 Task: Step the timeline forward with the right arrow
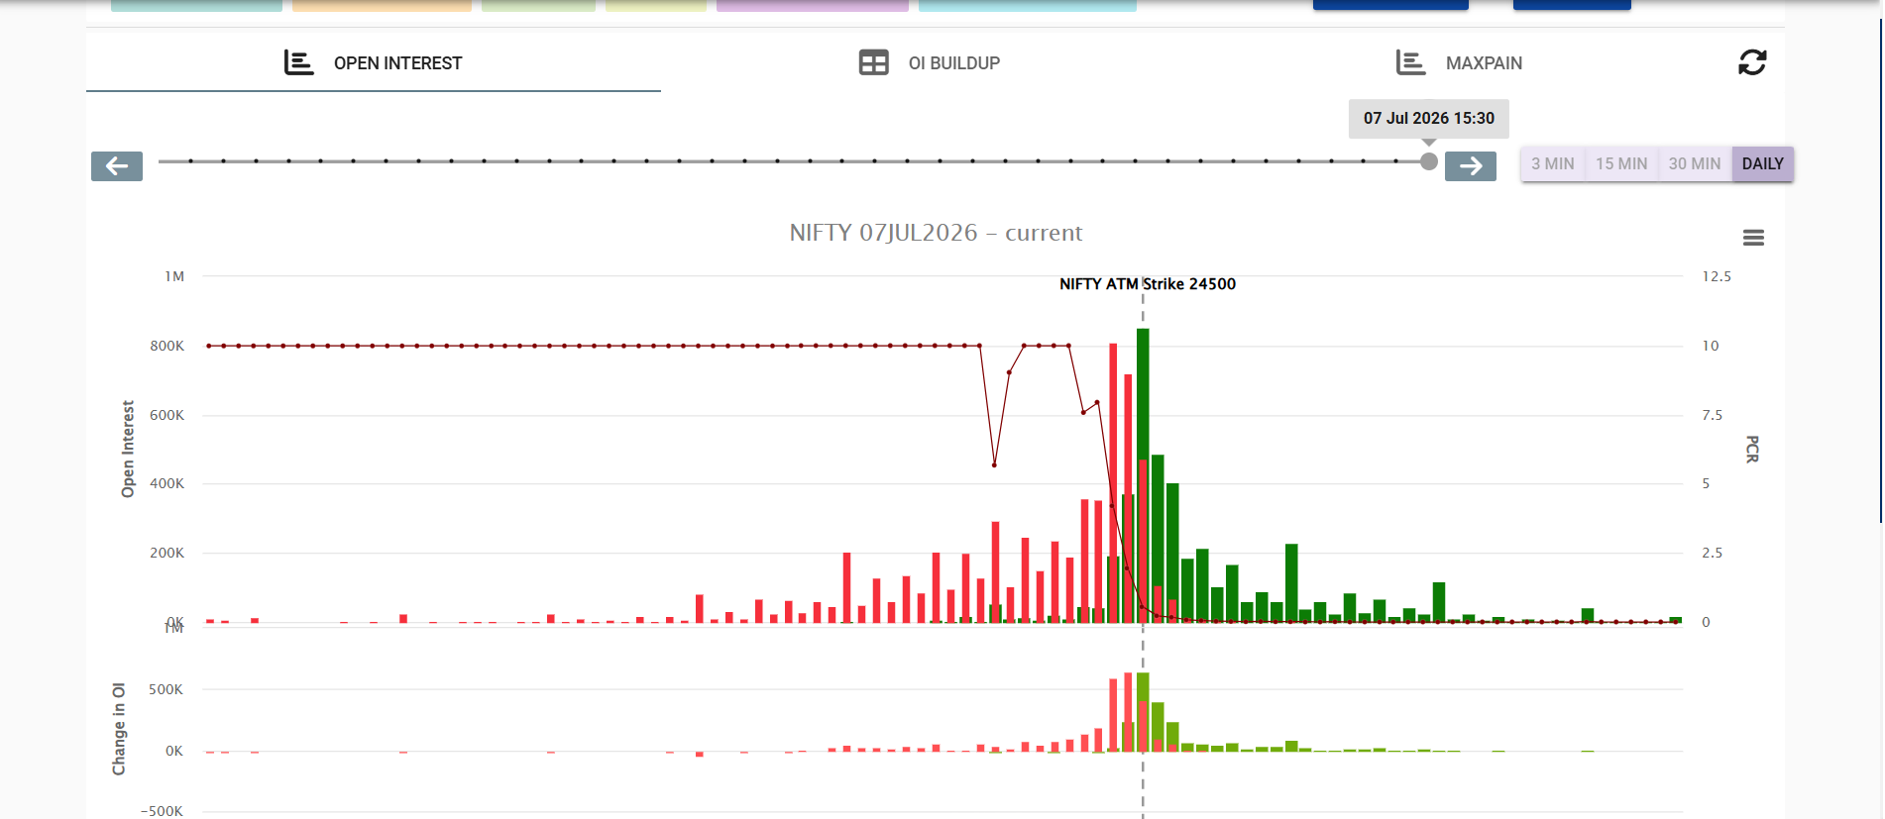click(x=1471, y=166)
